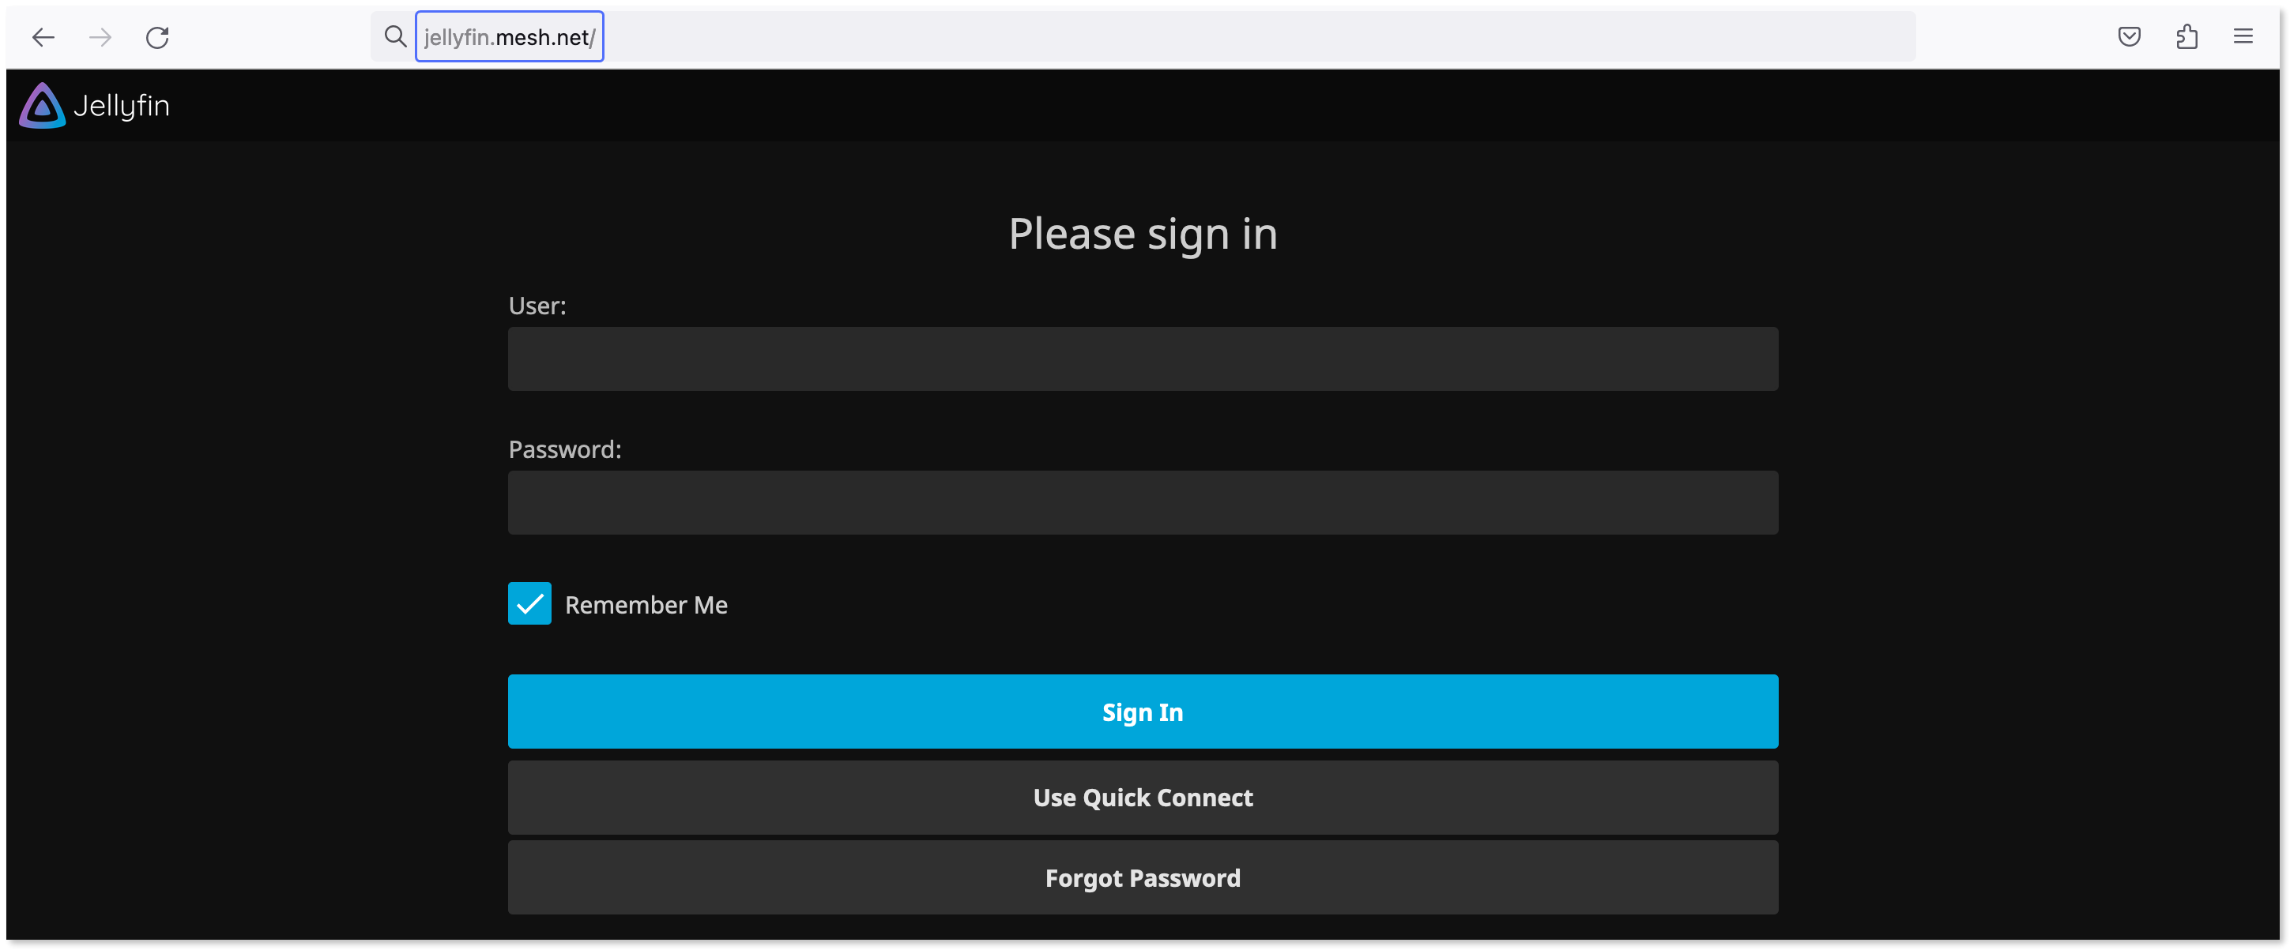The image size is (2290, 950).
Task: Navigate forward in browser history
Action: pyautogui.click(x=100, y=37)
